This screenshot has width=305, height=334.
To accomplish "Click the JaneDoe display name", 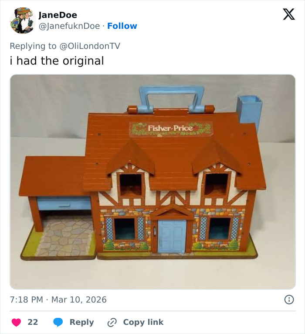I will tap(58, 15).
